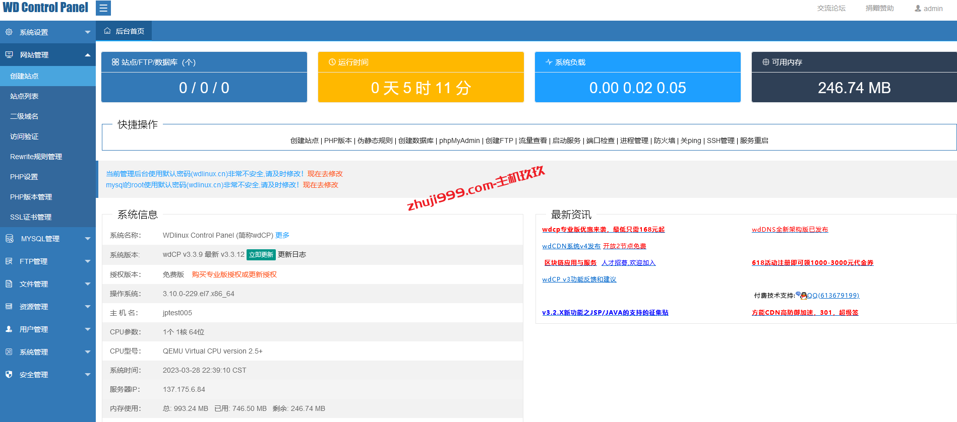Open the 创建站点 sidebar item
The image size is (957, 422).
coord(48,76)
